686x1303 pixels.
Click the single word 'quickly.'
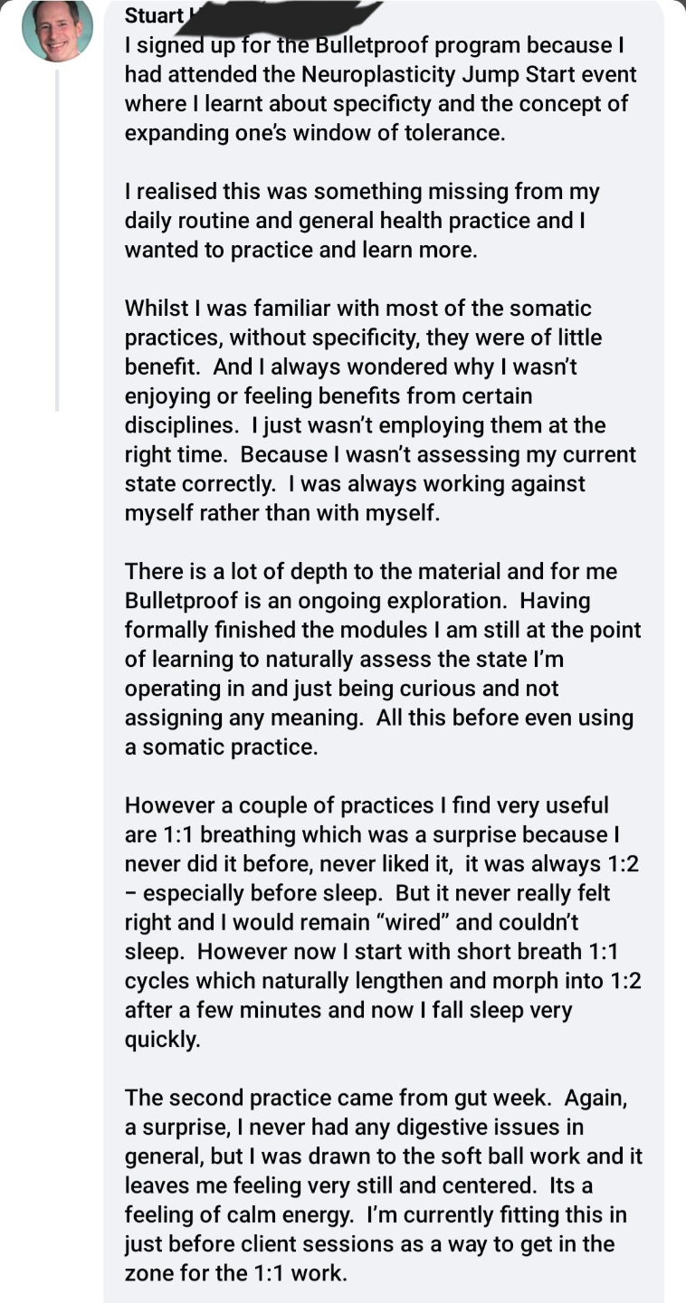pos(162,1040)
